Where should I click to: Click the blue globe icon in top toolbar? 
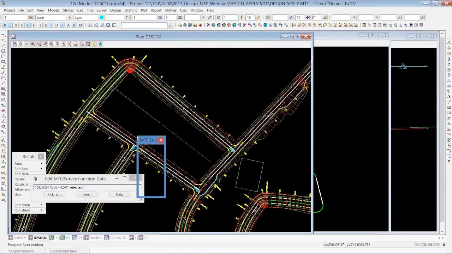tap(213, 25)
